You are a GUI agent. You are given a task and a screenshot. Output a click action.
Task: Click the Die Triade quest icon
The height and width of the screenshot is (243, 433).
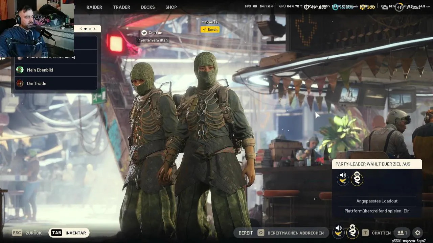[x=20, y=83]
